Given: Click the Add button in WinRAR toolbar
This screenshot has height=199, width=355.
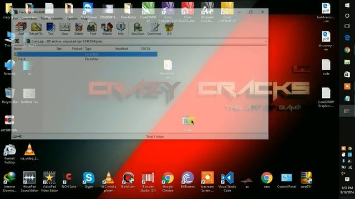Looking at the screenshot, I should point(21,29).
